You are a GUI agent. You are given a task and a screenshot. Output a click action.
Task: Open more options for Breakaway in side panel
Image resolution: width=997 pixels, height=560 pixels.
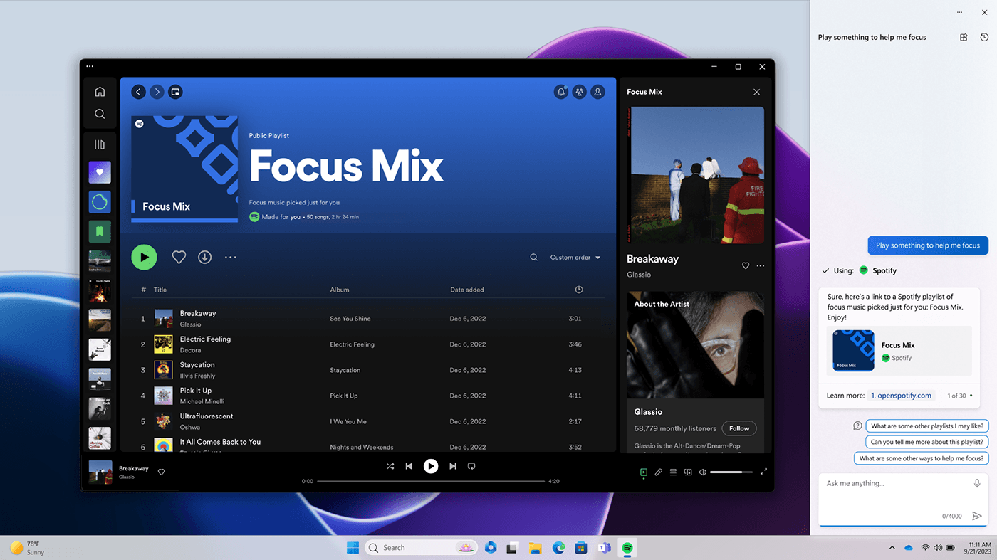coord(761,265)
